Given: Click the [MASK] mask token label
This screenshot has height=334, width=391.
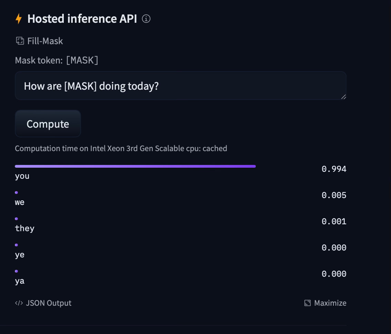Looking at the screenshot, I should (x=82, y=60).
